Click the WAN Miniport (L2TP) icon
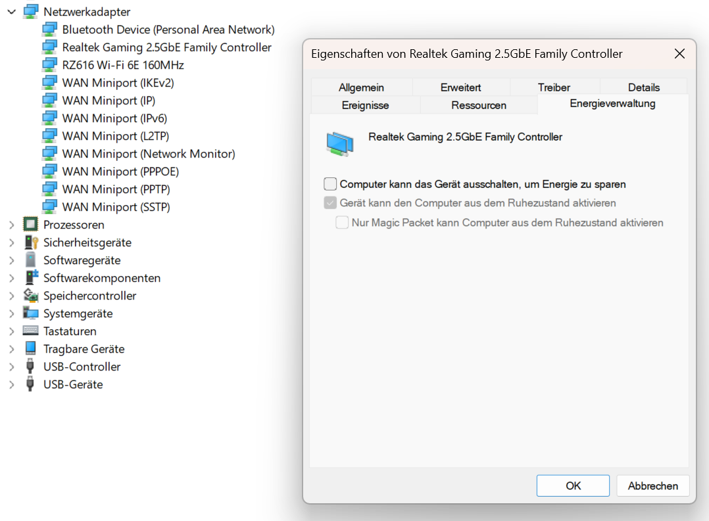The image size is (709, 521). 49,136
